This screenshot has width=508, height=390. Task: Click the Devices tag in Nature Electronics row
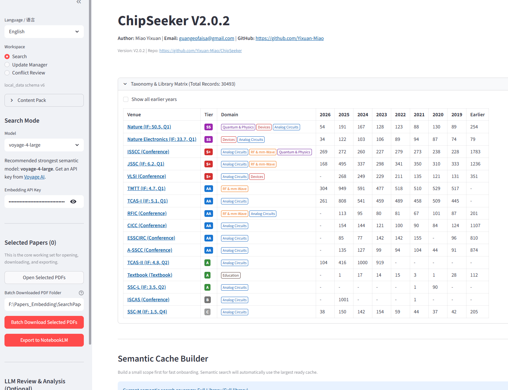coord(229,140)
